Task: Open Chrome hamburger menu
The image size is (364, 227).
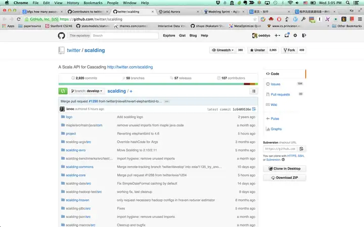Action: pyautogui.click(x=360, y=19)
